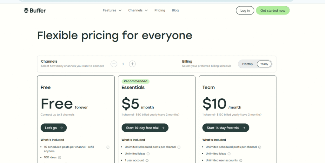Open Essentials unlimited scheduled posts info icon
The height and width of the screenshot is (163, 325).
coord(179,147)
